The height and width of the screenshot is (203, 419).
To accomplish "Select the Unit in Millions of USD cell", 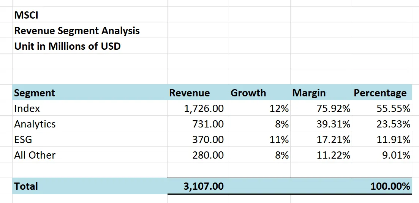I will [x=67, y=46].
